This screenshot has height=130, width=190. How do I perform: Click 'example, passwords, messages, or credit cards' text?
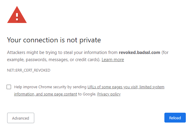[53, 60]
